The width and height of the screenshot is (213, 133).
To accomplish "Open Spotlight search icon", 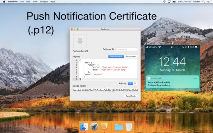I will (203, 2).
